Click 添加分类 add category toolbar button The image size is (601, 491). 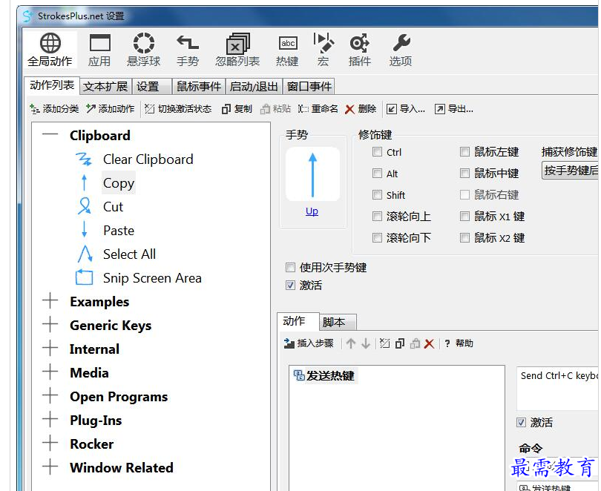(54, 109)
